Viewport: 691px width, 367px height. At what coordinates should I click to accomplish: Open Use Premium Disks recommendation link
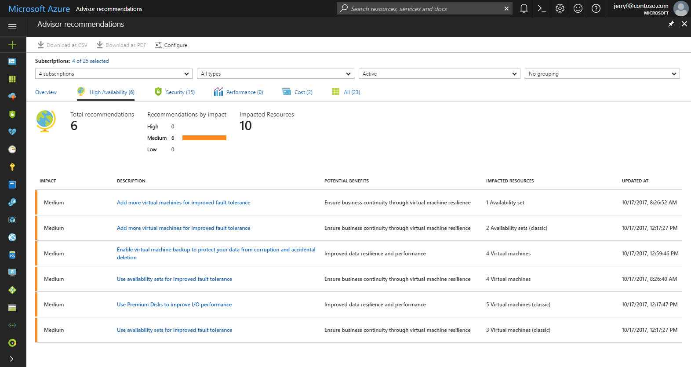point(174,305)
